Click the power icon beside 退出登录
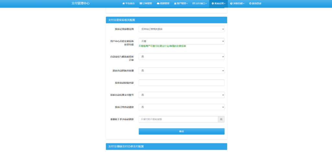 tap(250, 3)
